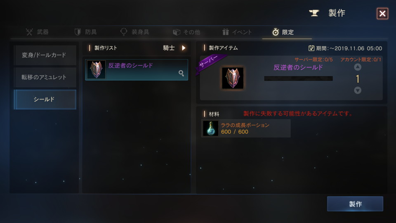Go to the イベント tab

[x=237, y=32]
